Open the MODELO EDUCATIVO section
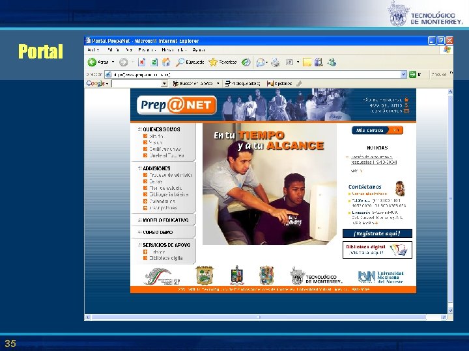469x351 pixels. coord(165,220)
